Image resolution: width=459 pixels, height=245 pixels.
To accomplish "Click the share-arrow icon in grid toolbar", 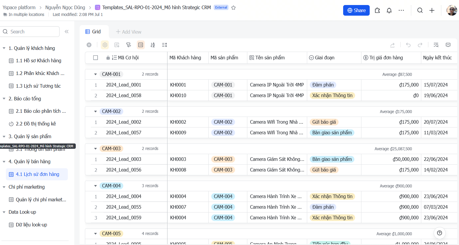I will (x=392, y=45).
